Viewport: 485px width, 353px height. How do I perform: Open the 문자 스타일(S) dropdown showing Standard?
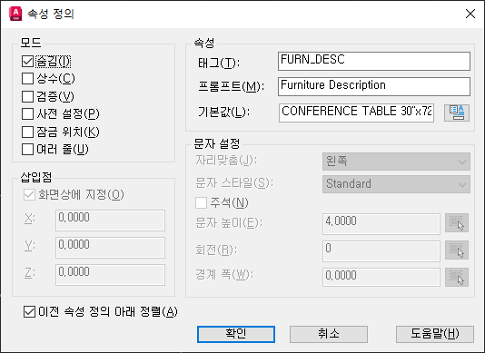click(396, 184)
